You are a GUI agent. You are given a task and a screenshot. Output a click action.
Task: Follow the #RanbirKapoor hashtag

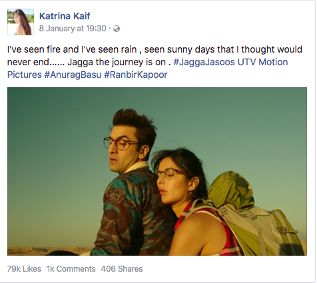coord(136,75)
